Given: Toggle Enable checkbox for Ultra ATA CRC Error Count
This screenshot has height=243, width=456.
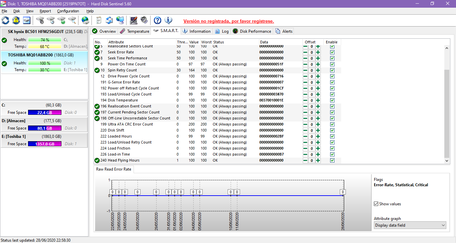Looking at the screenshot, I should tap(332, 125).
